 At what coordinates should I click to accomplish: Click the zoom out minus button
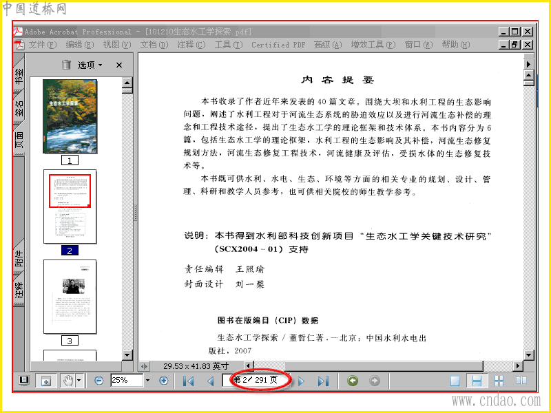coord(99,381)
